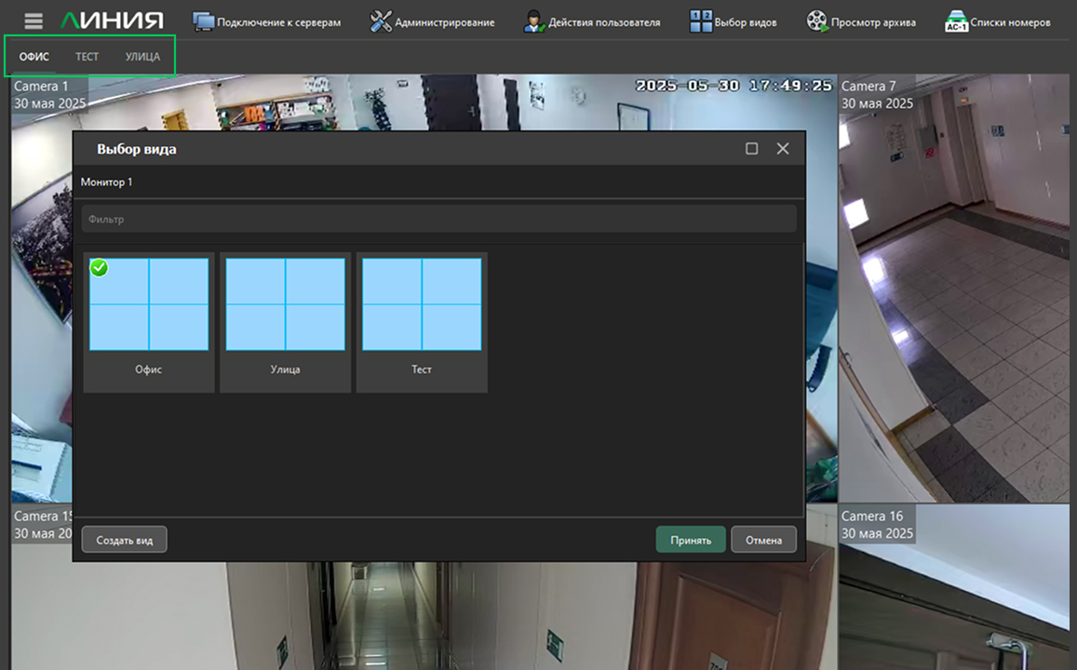The width and height of the screenshot is (1077, 670).
Task: Click the Отмена button
Action: tap(763, 540)
